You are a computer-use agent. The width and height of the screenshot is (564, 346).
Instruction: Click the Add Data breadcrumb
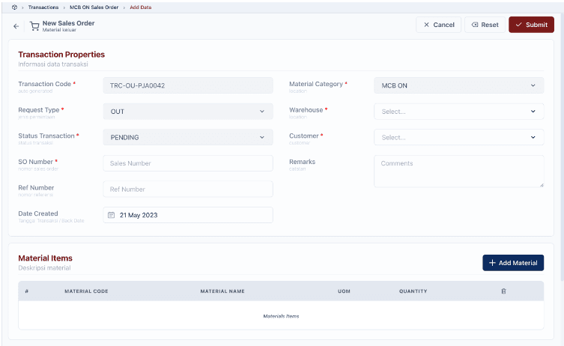pyautogui.click(x=141, y=7)
